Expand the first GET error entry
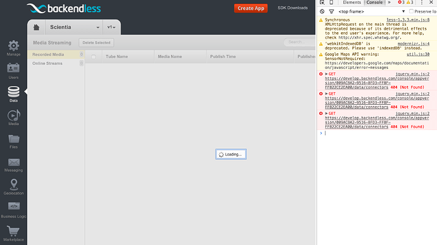 [x=326, y=74]
